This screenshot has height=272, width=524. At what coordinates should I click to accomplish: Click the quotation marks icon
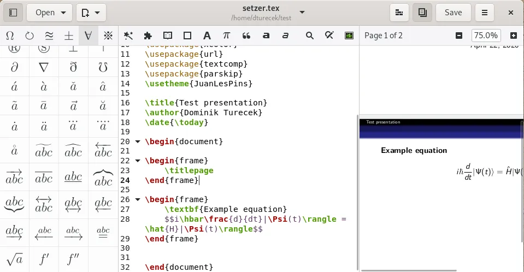(246, 36)
